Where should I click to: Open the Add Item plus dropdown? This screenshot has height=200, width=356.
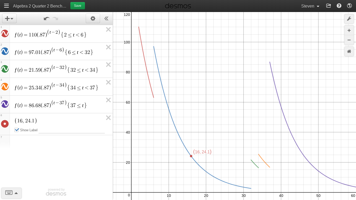point(9,18)
